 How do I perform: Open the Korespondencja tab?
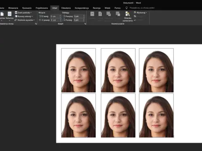tap(82, 8)
